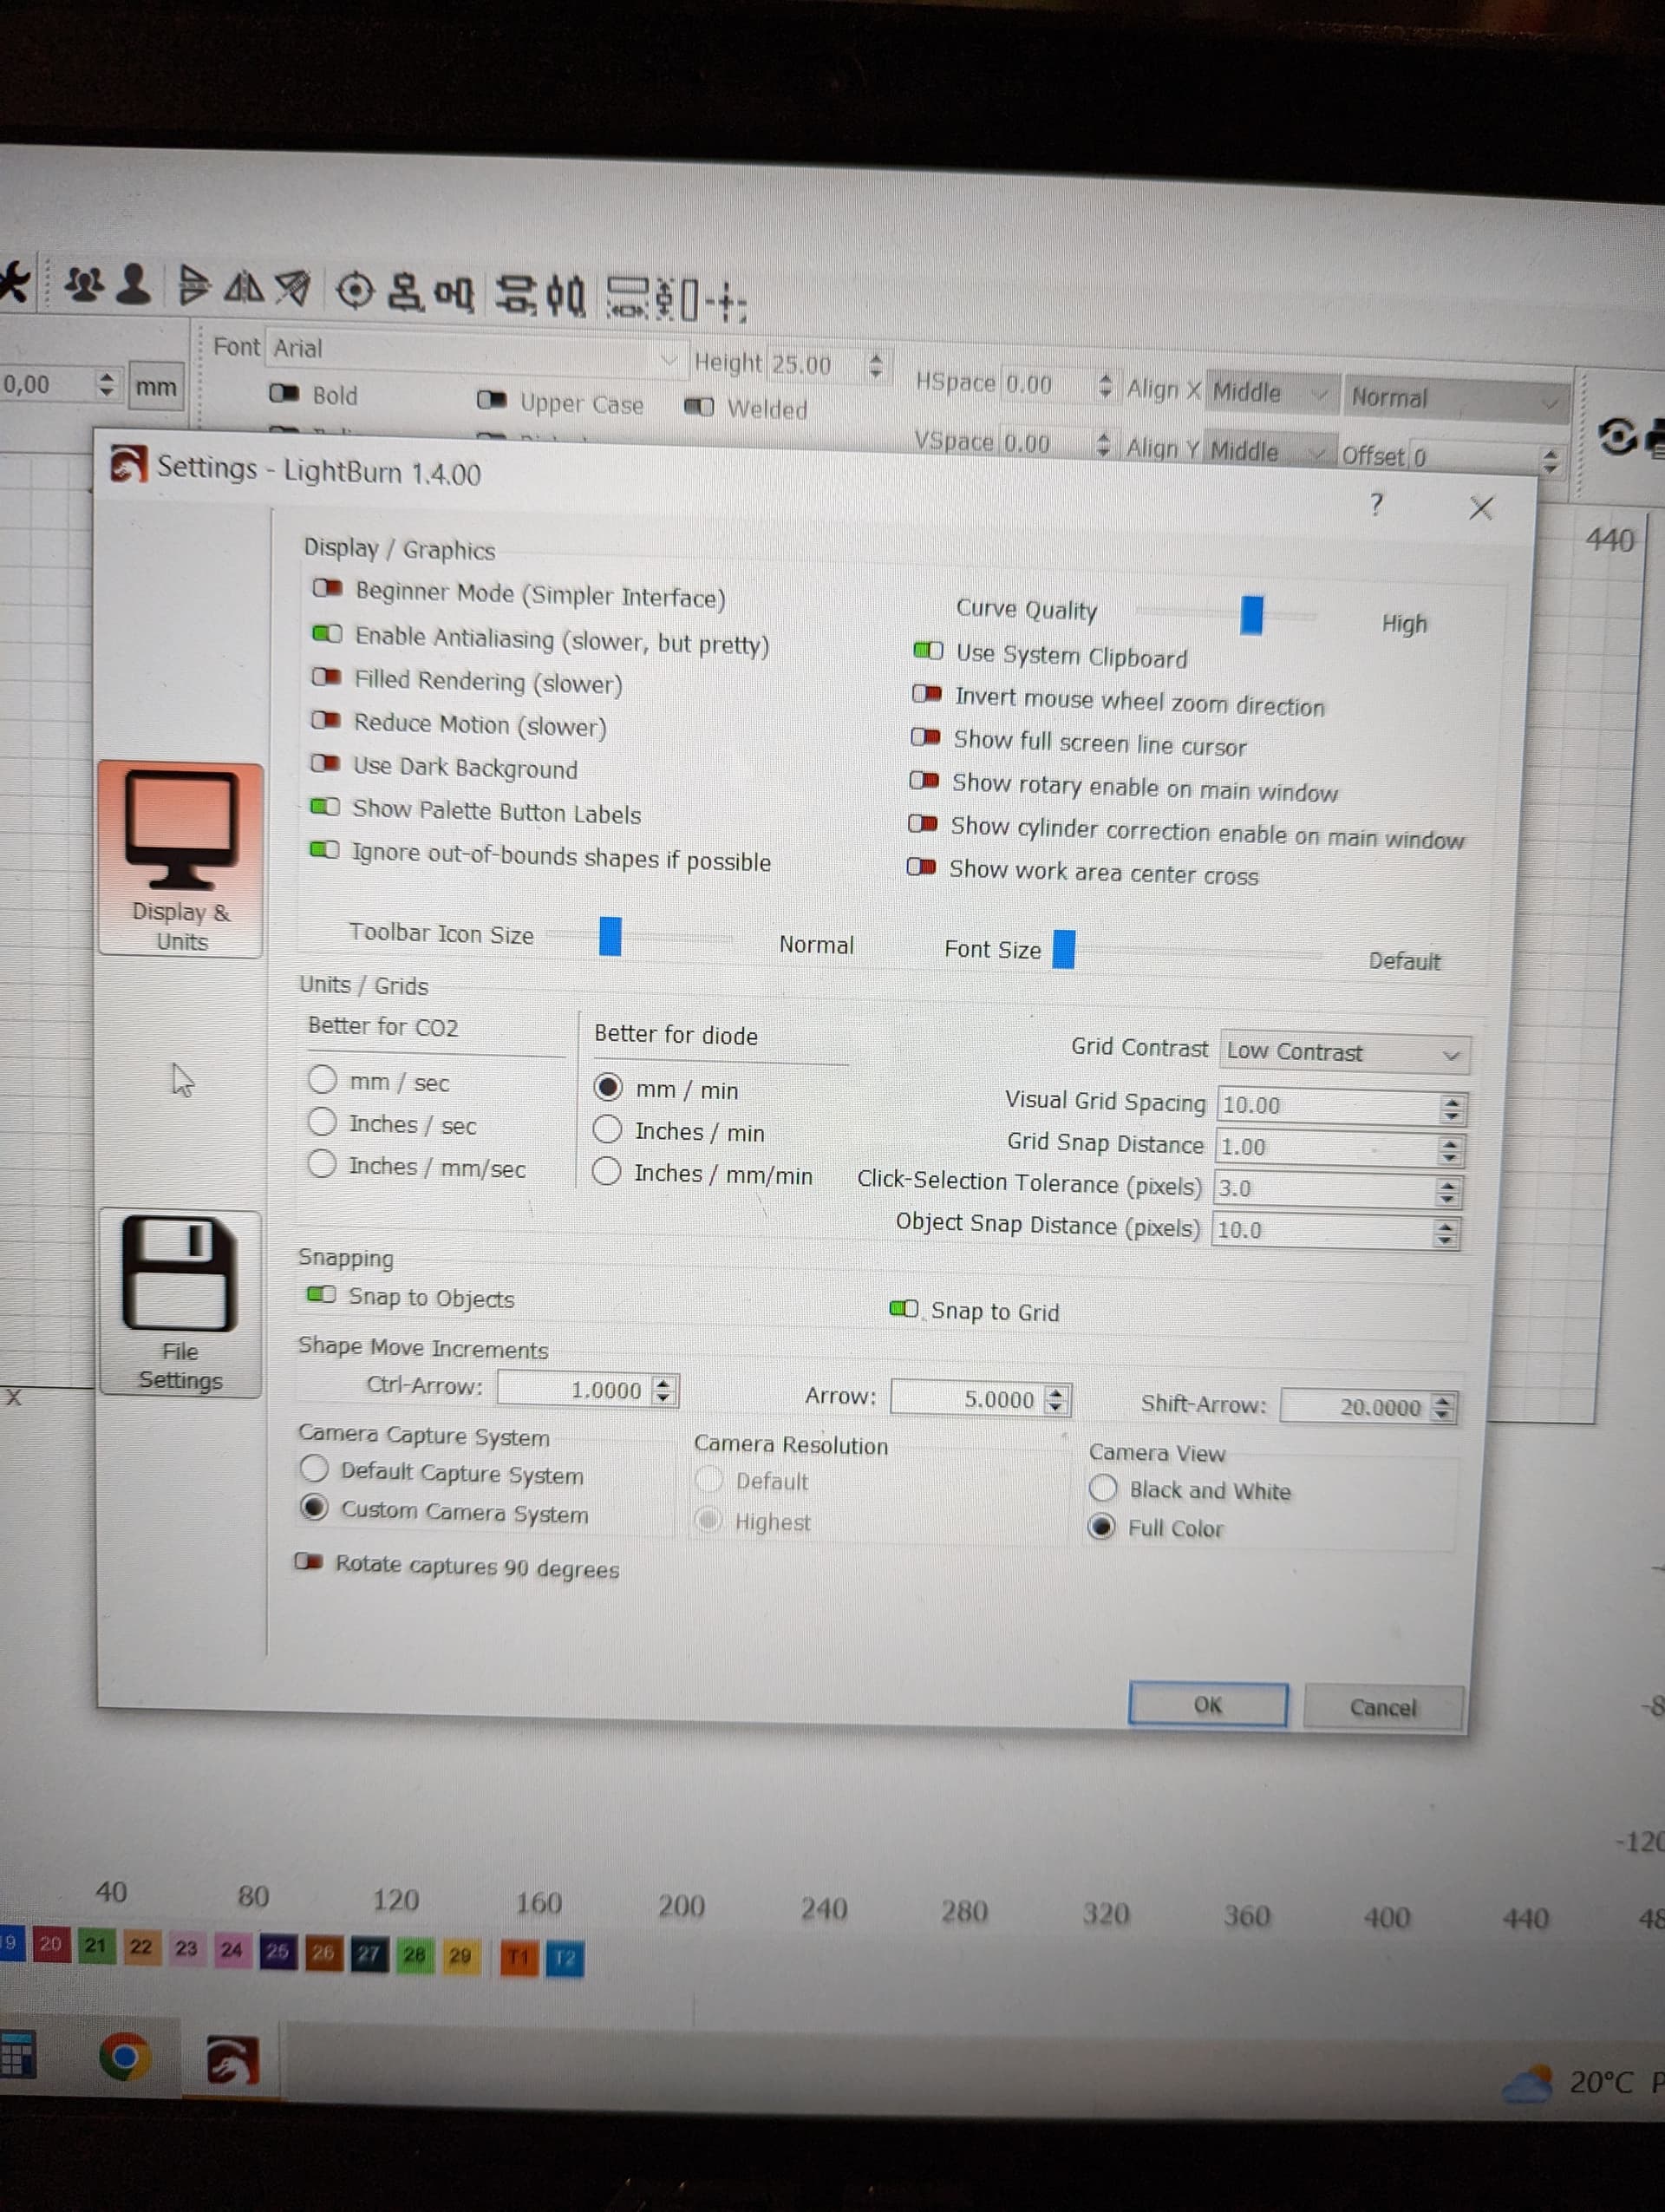Toggle Invert mouse wheel zoom direction
The image size is (1665, 2212).
click(x=926, y=693)
